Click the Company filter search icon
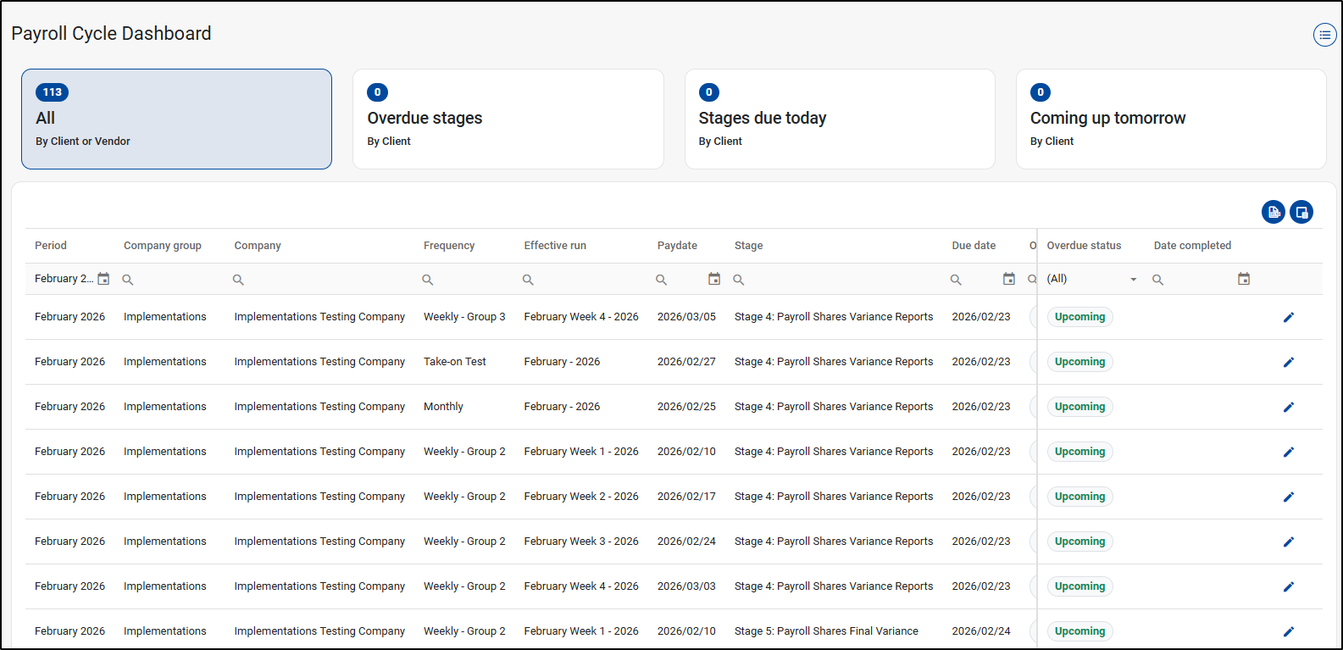Image resolution: width=1343 pixels, height=650 pixels. point(239,280)
